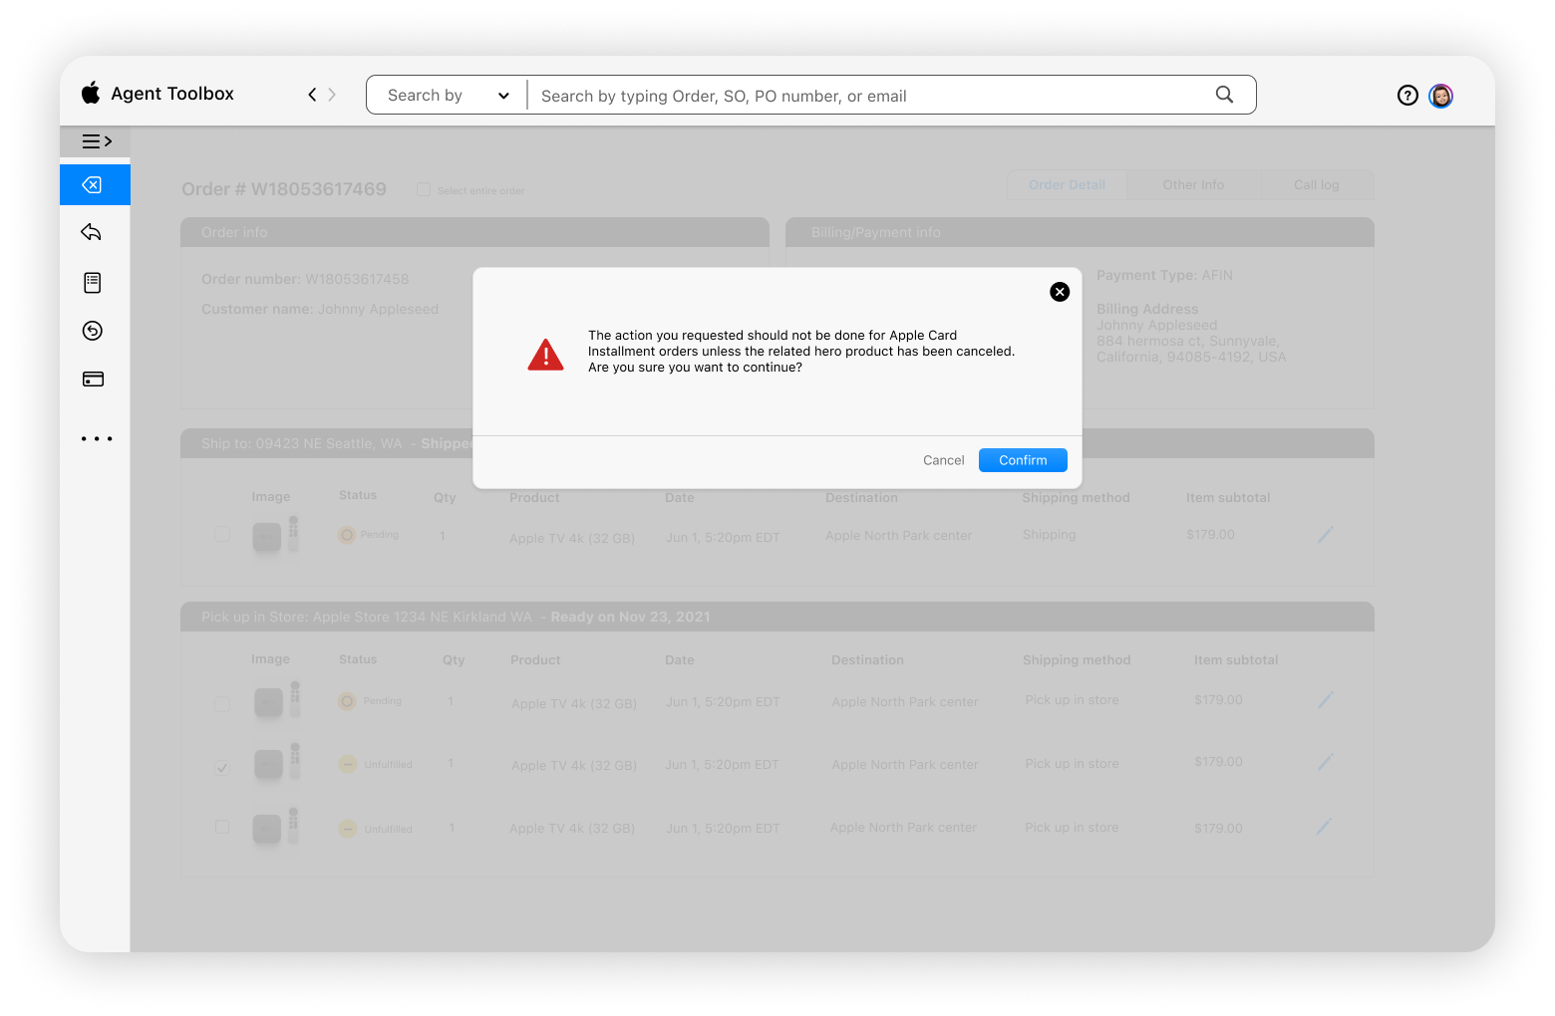
Task: Cancel the Apple Card warning dialog
Action: pos(943,460)
